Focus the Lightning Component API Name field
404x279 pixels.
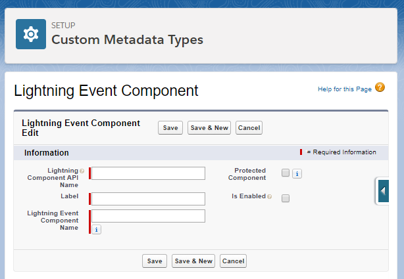click(149, 173)
